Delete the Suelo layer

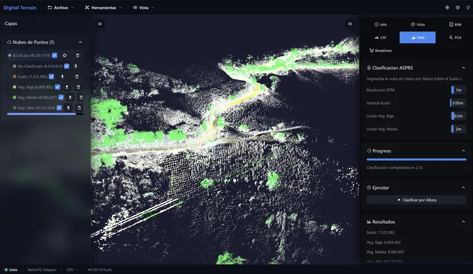77,77
